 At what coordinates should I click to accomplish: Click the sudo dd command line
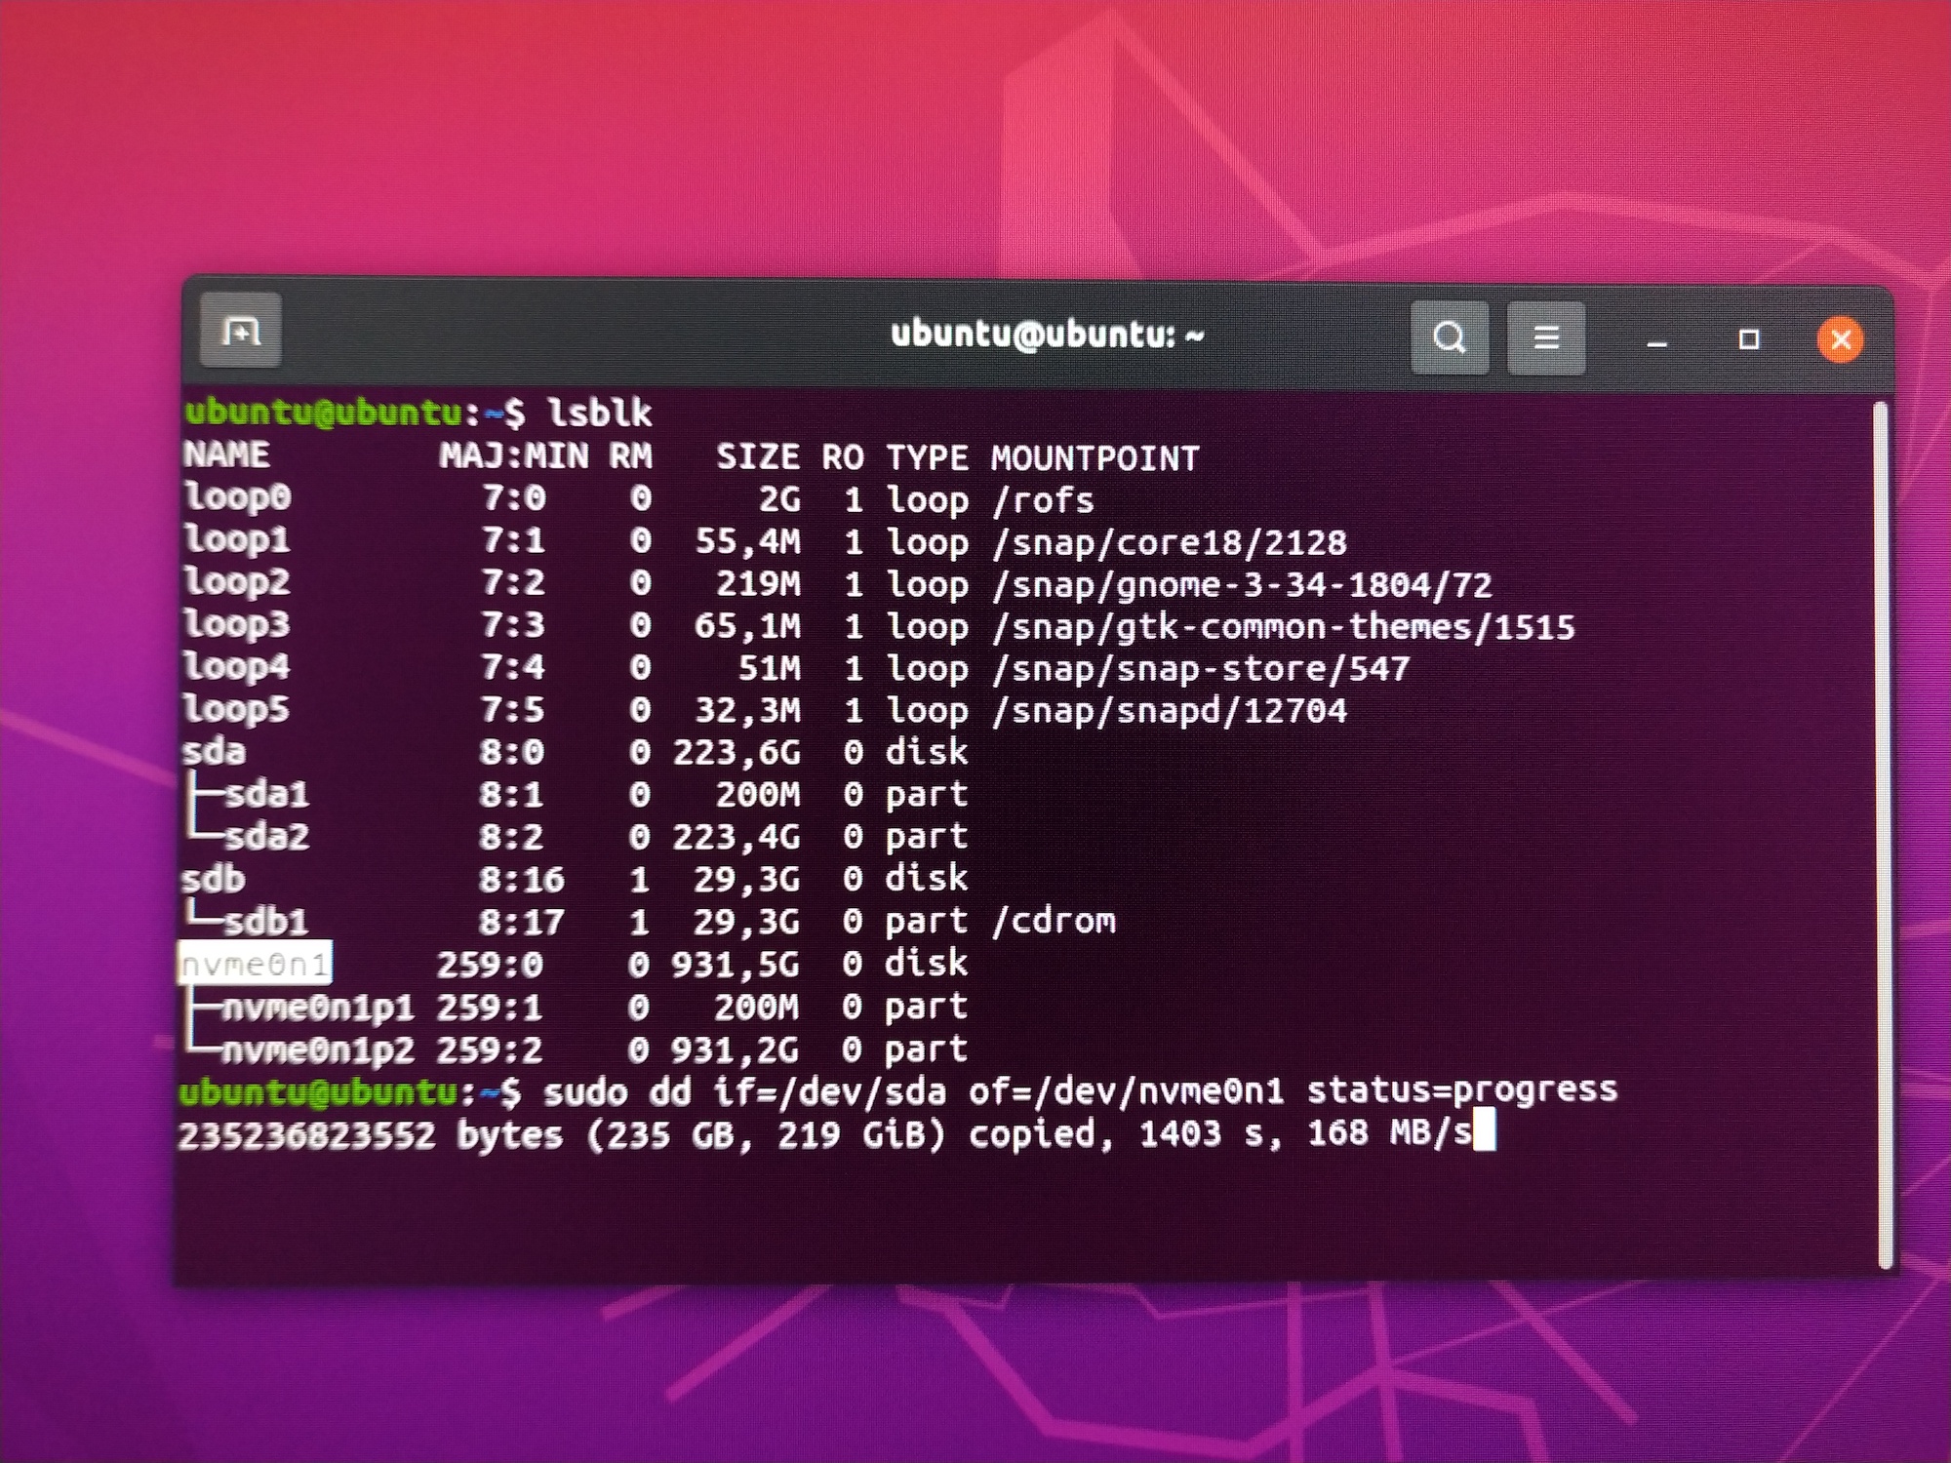1078,1090
